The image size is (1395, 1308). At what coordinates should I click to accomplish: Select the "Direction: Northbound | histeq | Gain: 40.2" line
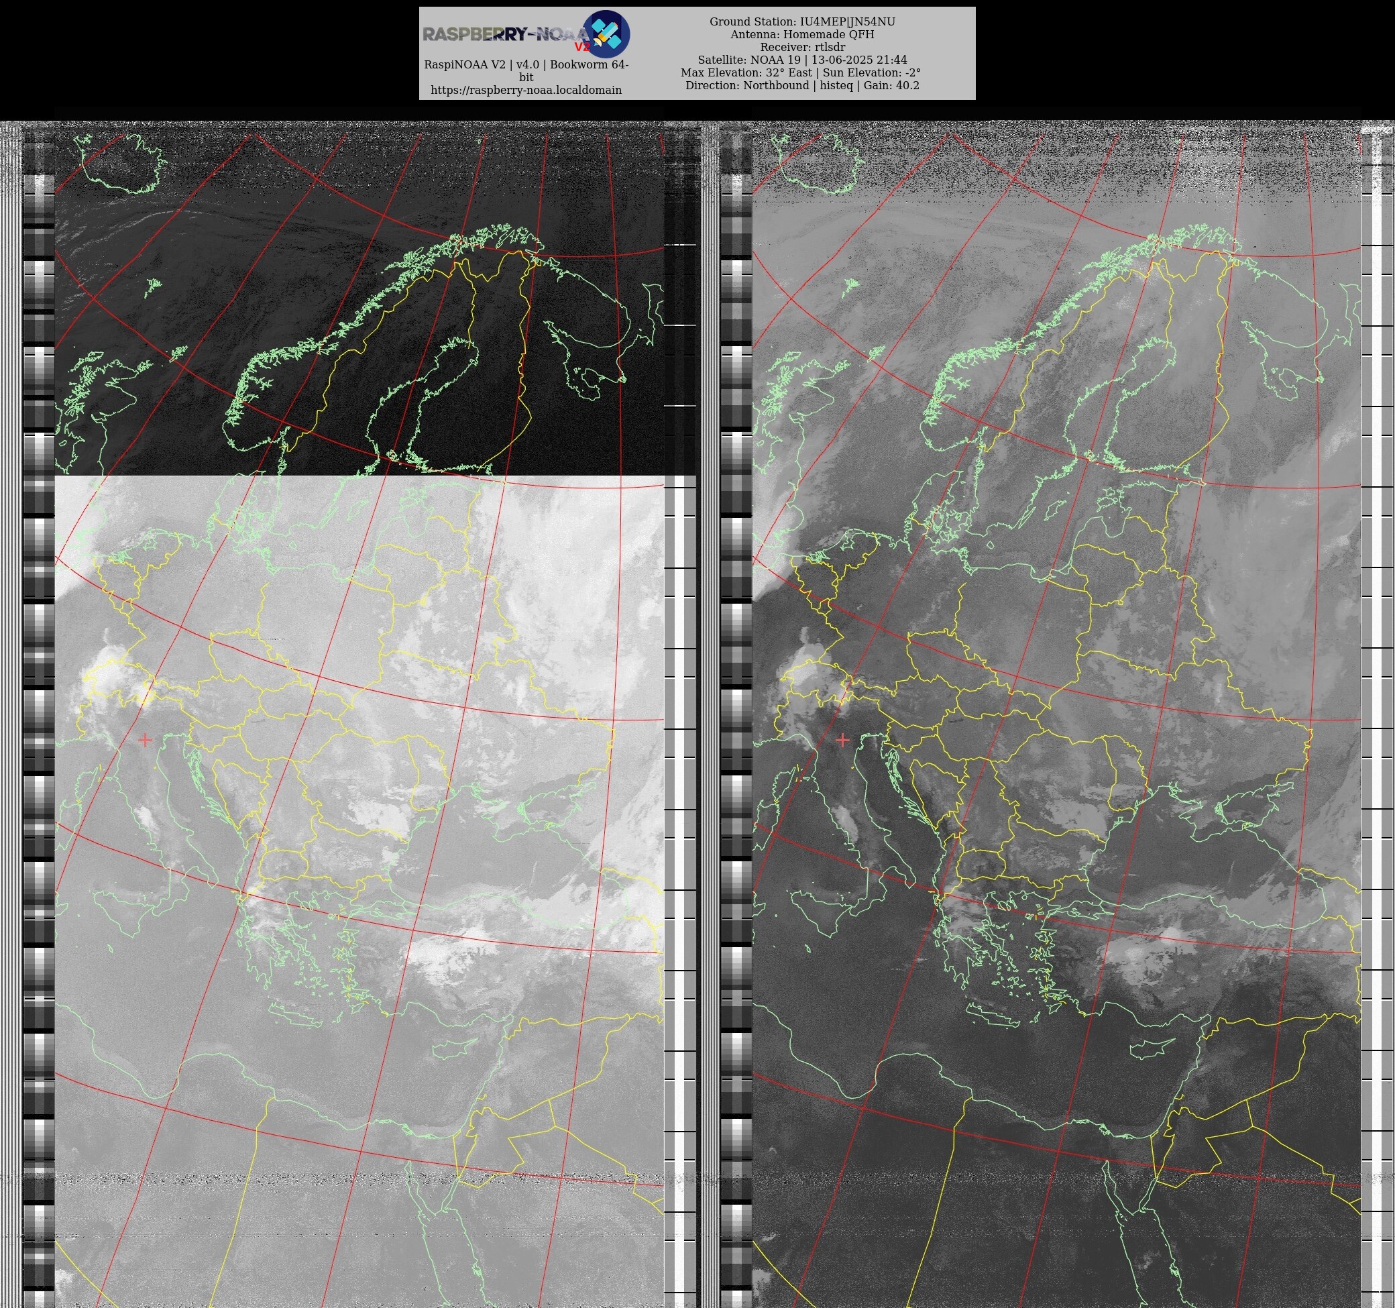point(802,85)
